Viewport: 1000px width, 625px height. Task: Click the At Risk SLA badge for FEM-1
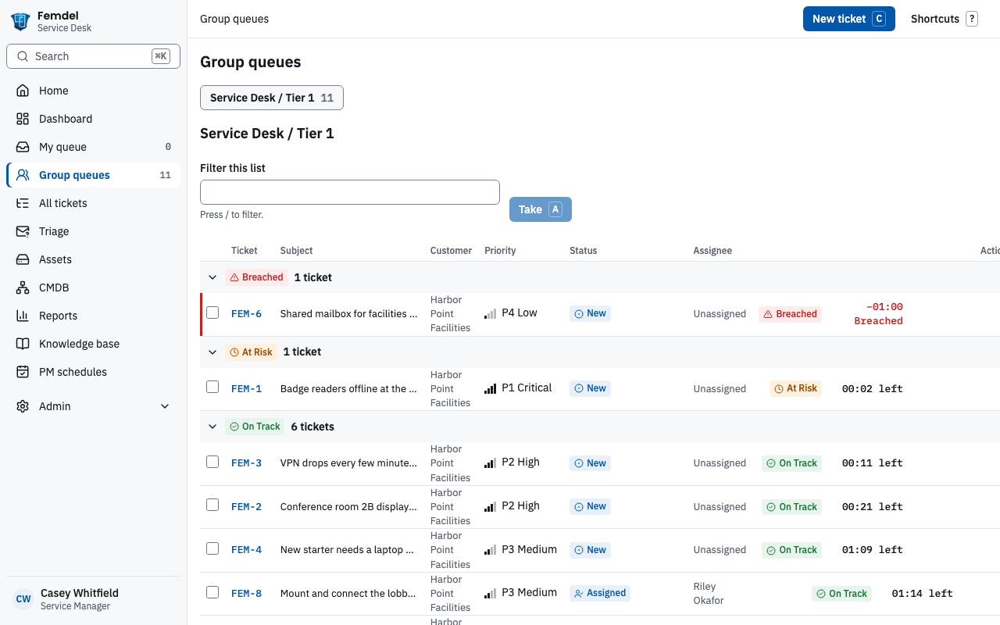click(x=795, y=388)
